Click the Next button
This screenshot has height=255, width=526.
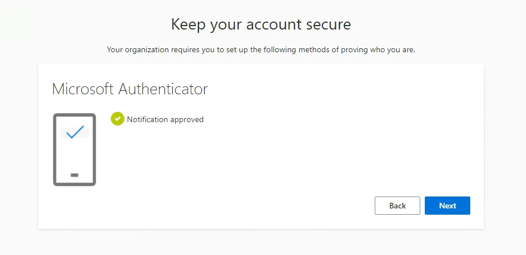pyautogui.click(x=447, y=206)
